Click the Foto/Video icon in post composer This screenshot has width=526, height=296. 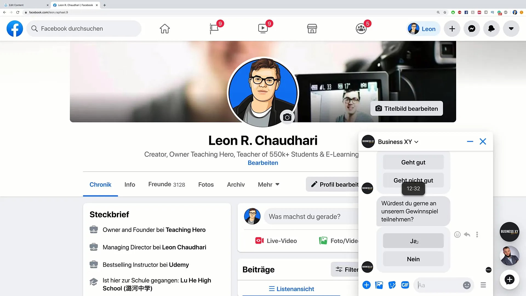click(x=323, y=240)
